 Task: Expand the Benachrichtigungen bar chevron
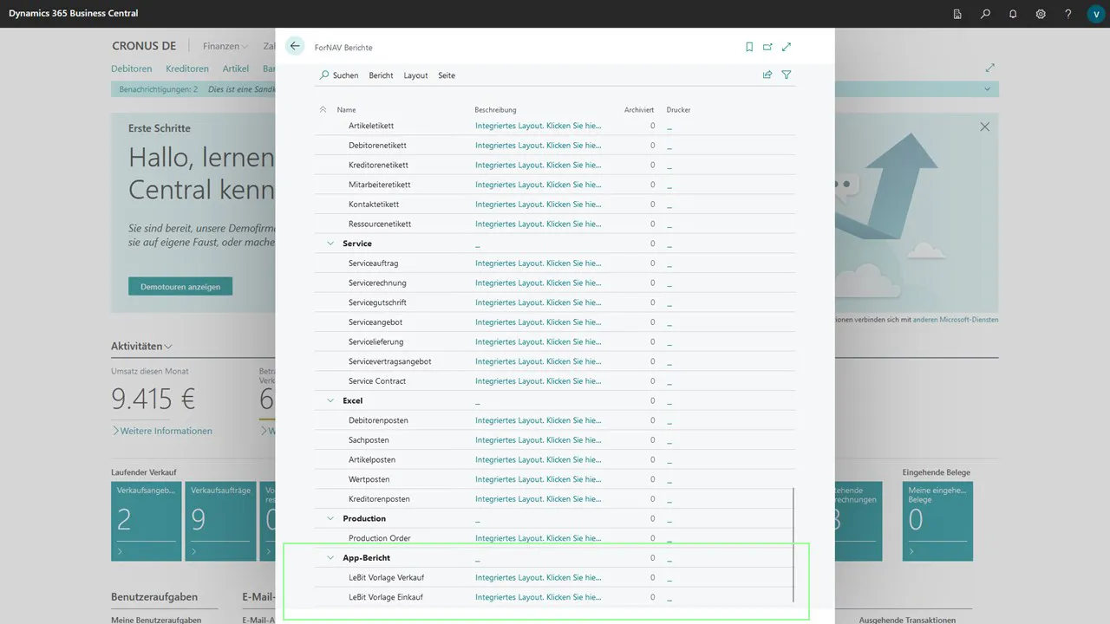tap(987, 89)
